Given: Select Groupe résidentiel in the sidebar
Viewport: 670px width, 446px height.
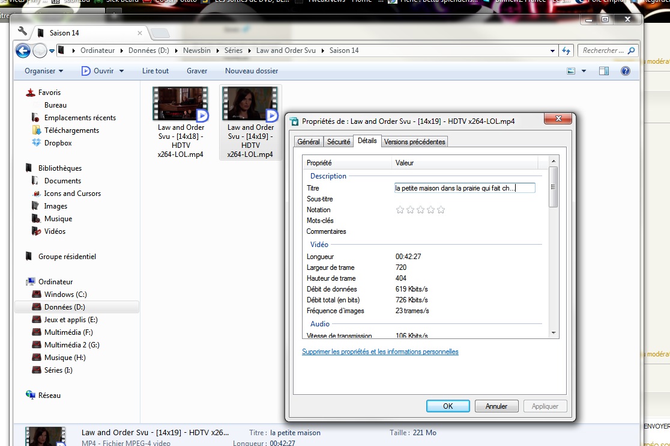Looking at the screenshot, I should pyautogui.click(x=67, y=257).
